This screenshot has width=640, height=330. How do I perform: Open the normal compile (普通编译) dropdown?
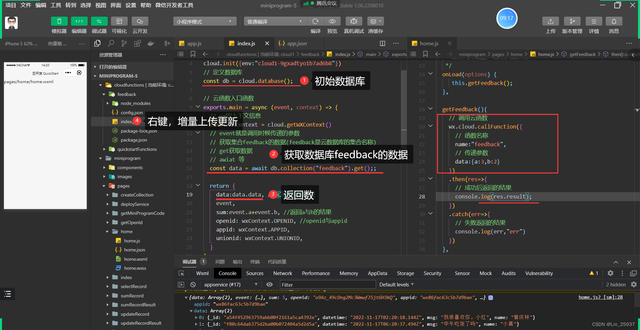(x=275, y=22)
